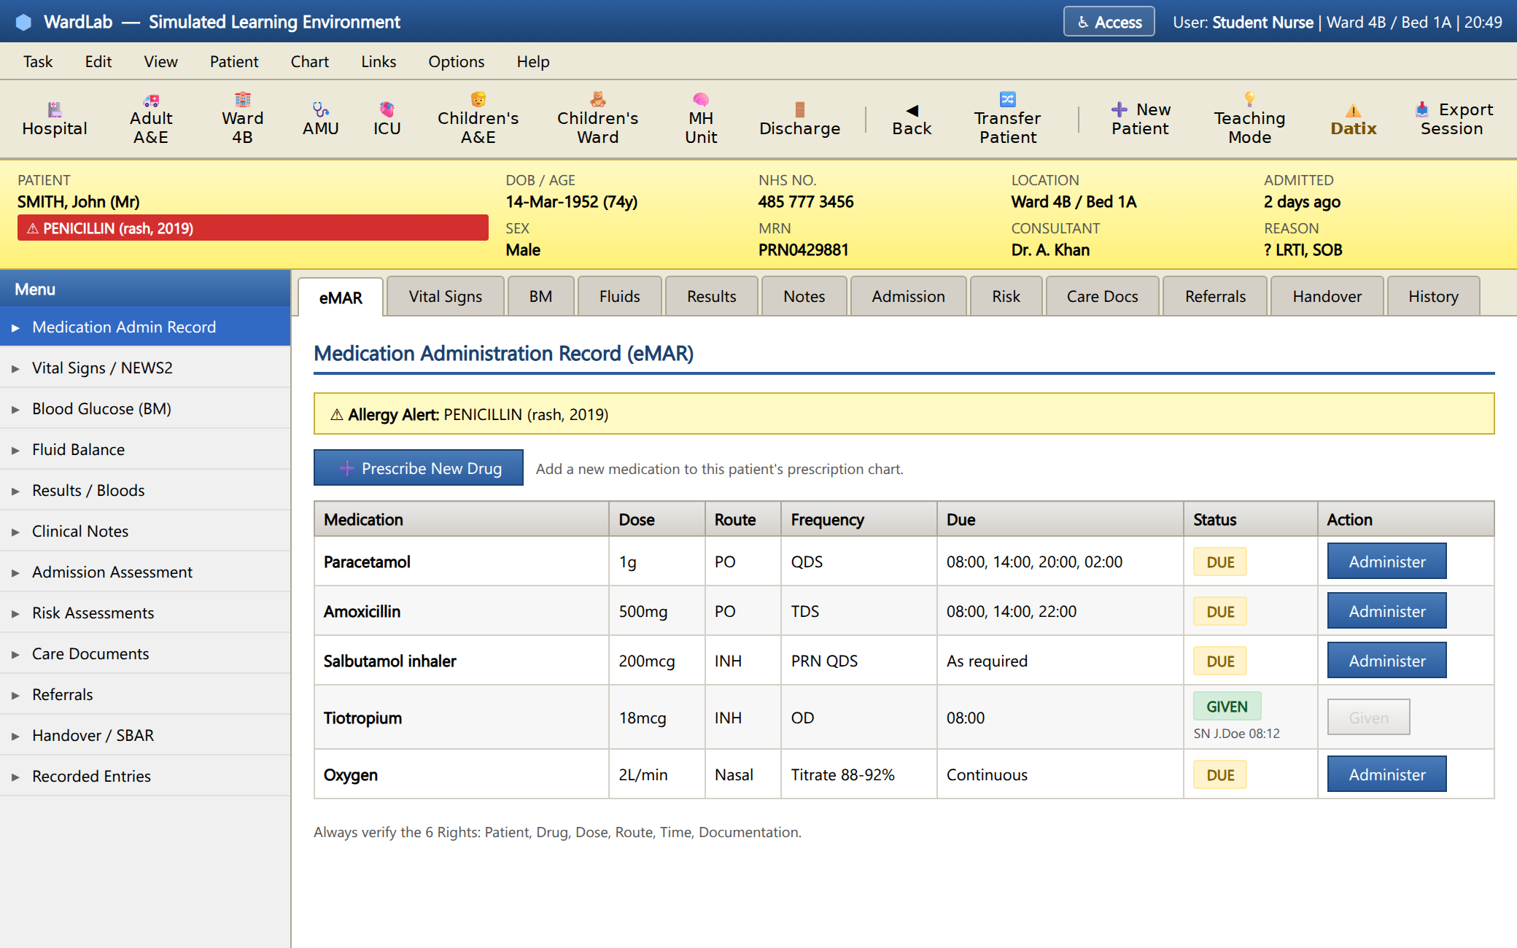Image resolution: width=1517 pixels, height=948 pixels.
Task: Open the Help menu
Action: [x=533, y=61]
